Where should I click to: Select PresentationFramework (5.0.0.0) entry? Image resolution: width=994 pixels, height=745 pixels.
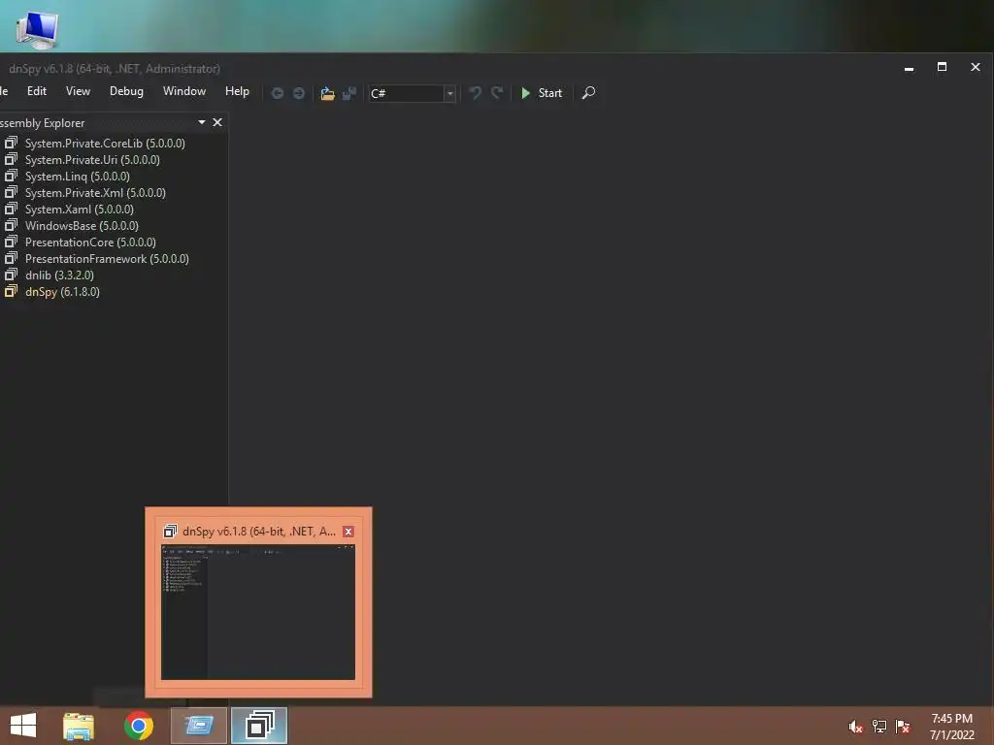pos(107,258)
